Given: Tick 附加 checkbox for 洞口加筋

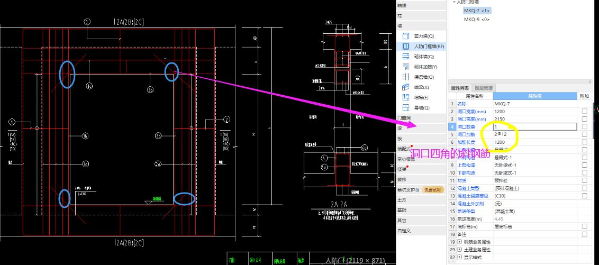Looking at the screenshot, I should pyautogui.click(x=584, y=134).
